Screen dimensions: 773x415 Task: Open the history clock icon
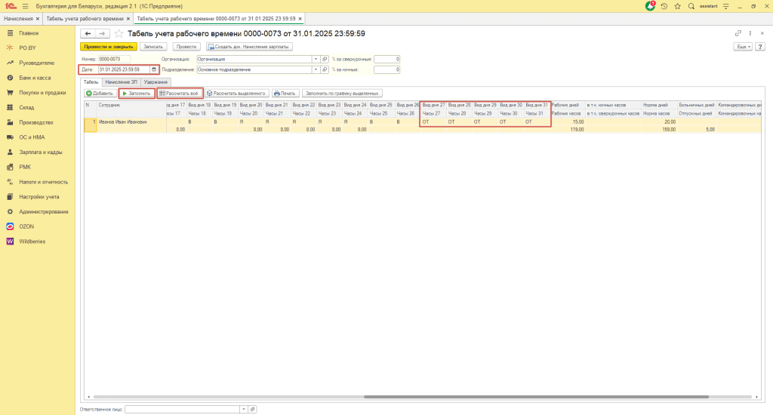click(664, 6)
